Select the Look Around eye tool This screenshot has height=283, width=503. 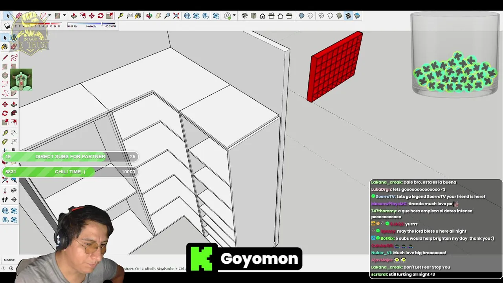click(x=14, y=191)
